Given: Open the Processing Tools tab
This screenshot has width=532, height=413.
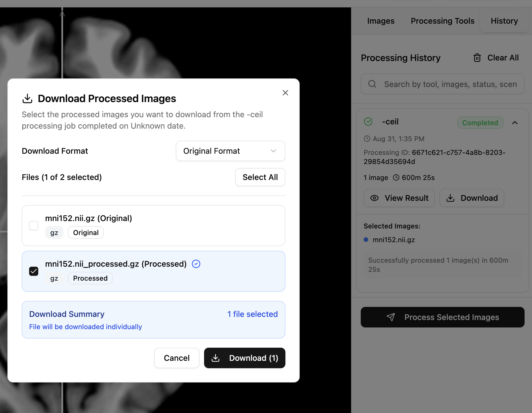Looking at the screenshot, I should tap(442, 21).
